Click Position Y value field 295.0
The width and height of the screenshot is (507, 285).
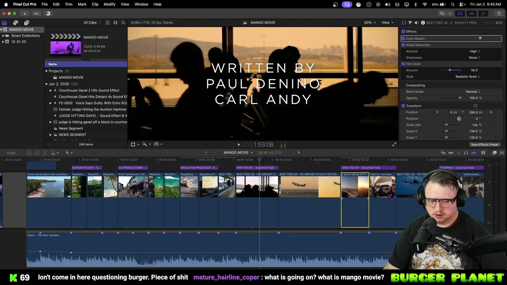tap(473, 112)
